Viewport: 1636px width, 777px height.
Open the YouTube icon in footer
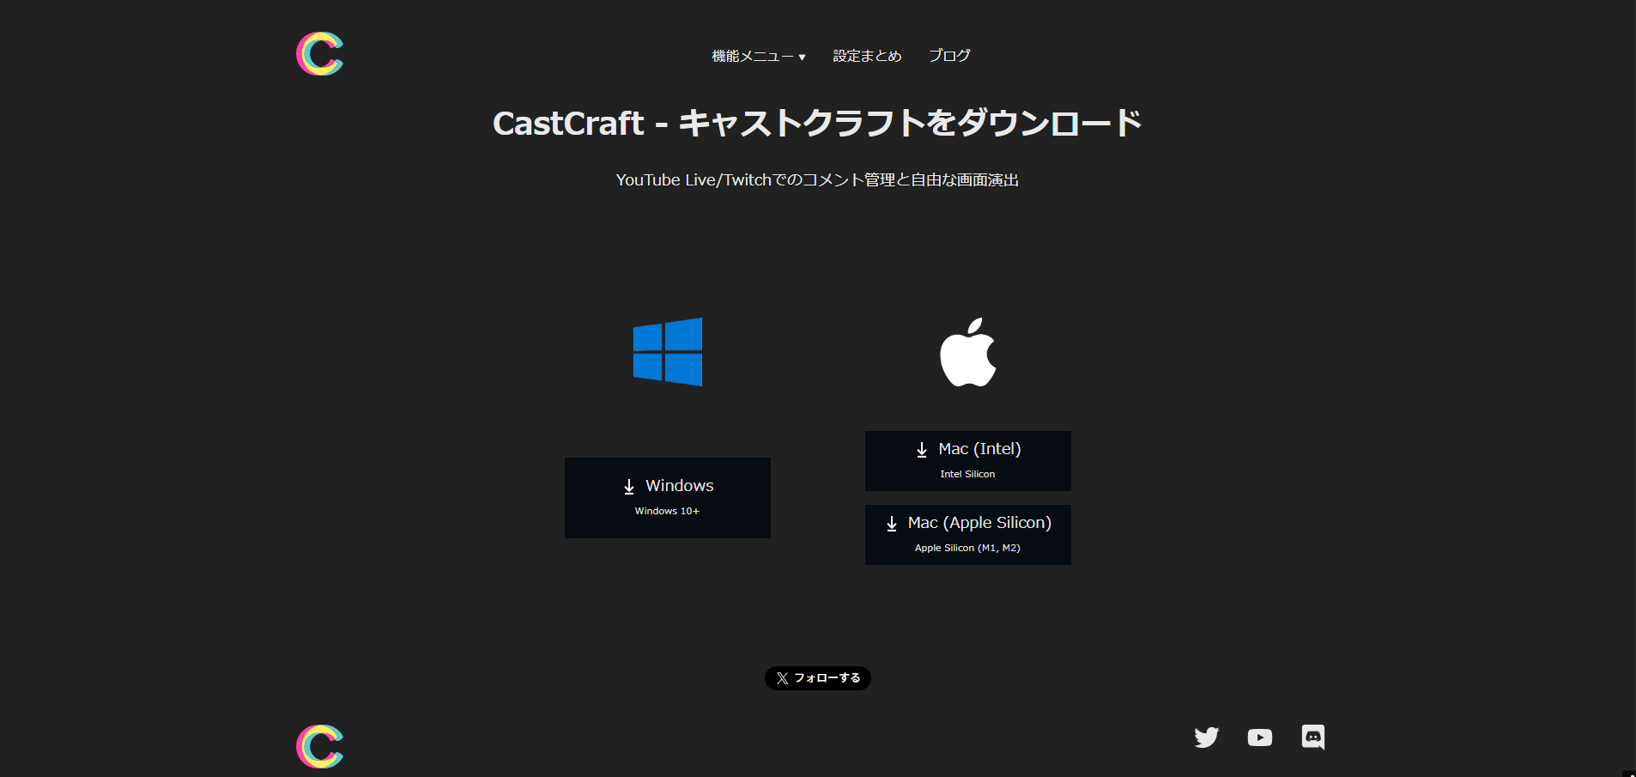(x=1260, y=738)
